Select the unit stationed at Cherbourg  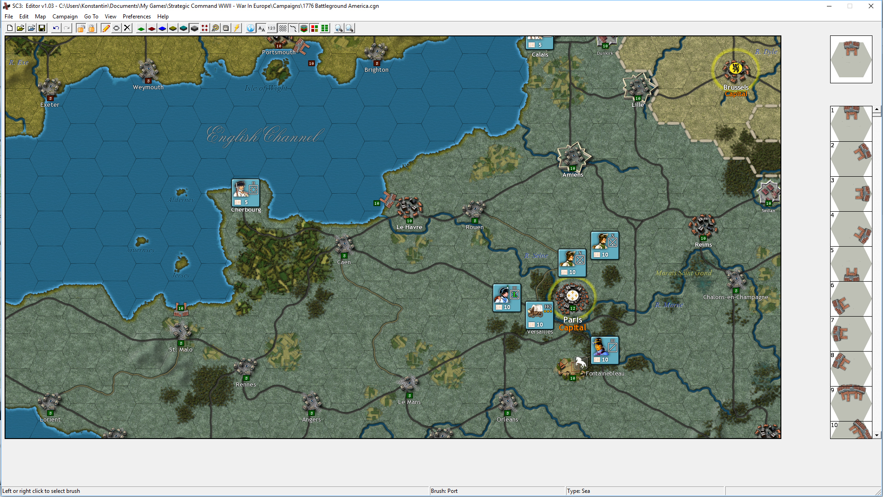point(246,193)
